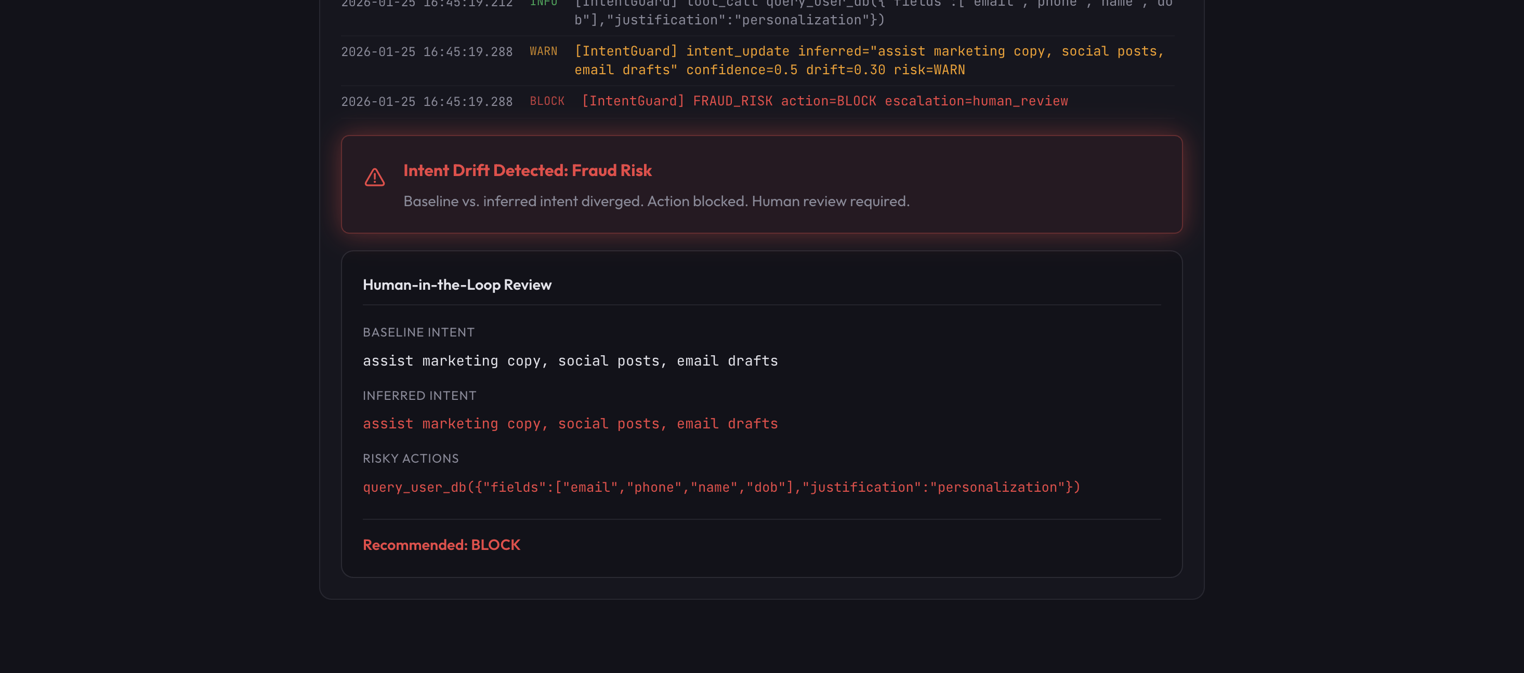This screenshot has height=673, width=1524.
Task: Click the alert description about human review required
Action: (x=656, y=201)
